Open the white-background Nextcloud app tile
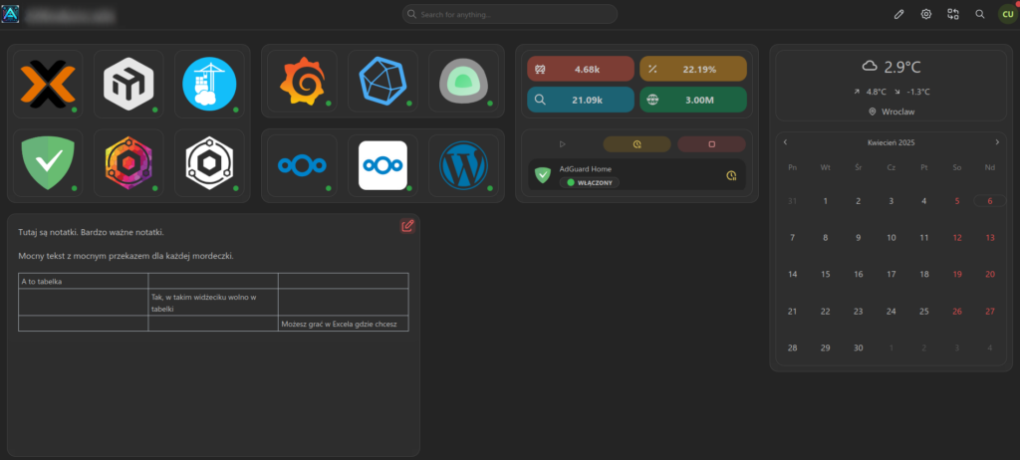This screenshot has width=1020, height=460. click(x=382, y=165)
